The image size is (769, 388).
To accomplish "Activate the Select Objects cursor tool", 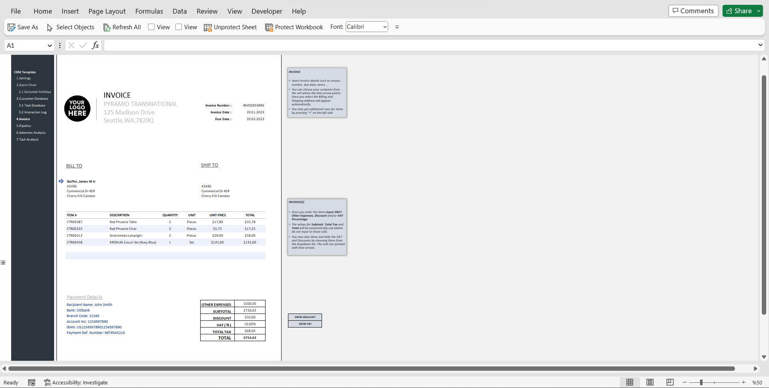I will pos(50,27).
